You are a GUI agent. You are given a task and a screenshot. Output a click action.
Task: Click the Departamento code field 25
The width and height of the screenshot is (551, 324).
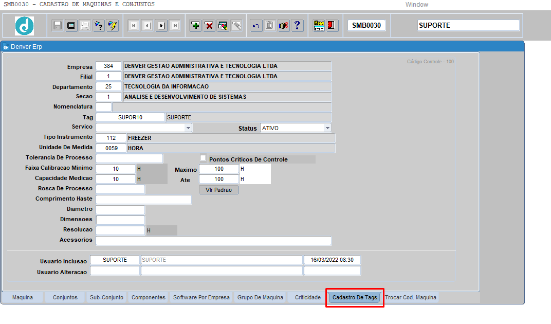(108, 86)
